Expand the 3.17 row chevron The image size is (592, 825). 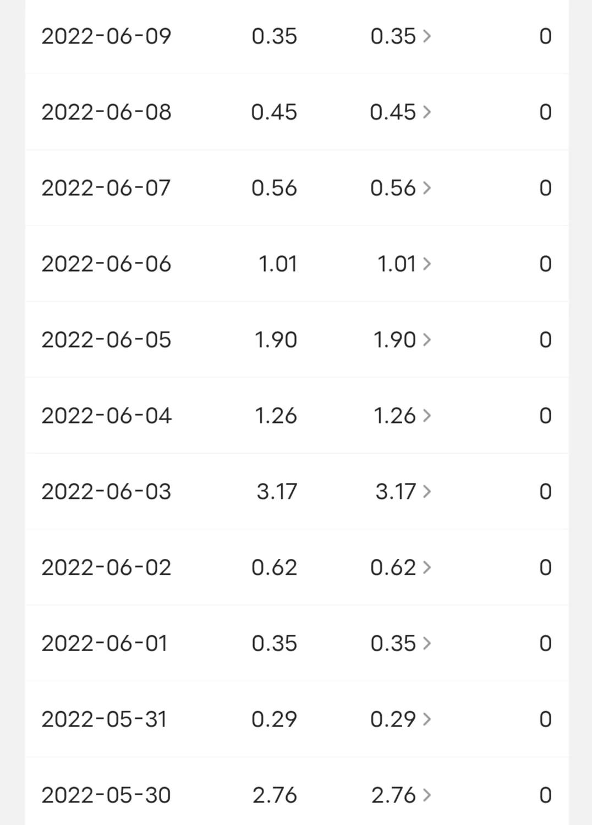click(427, 492)
